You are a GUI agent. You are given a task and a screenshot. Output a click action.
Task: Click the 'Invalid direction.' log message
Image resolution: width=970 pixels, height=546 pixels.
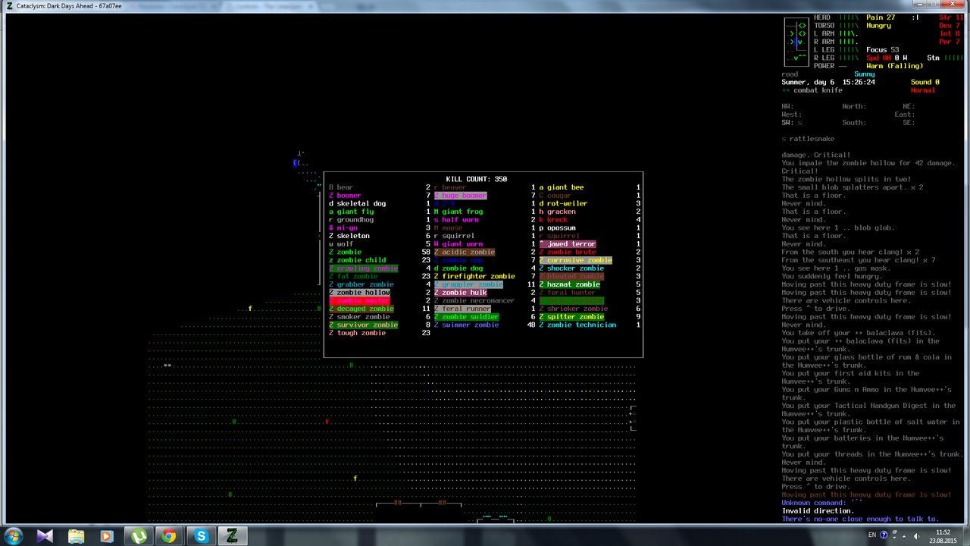818,511
